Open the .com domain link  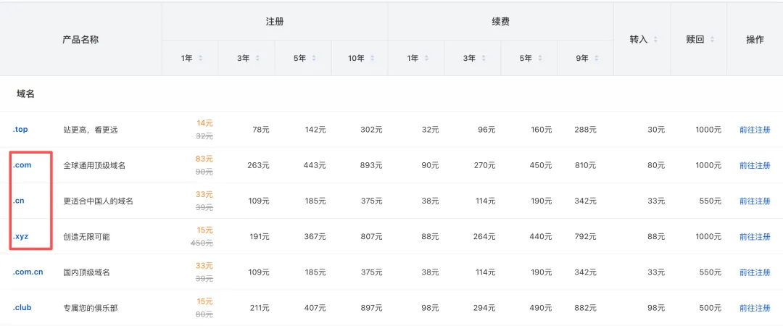click(22, 165)
